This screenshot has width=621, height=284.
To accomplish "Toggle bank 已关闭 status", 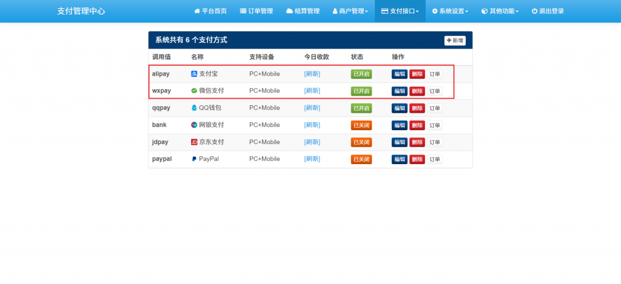I will [x=361, y=125].
